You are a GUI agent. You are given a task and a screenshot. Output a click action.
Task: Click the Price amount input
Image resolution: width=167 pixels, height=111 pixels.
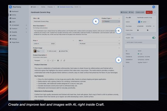point(47,44)
